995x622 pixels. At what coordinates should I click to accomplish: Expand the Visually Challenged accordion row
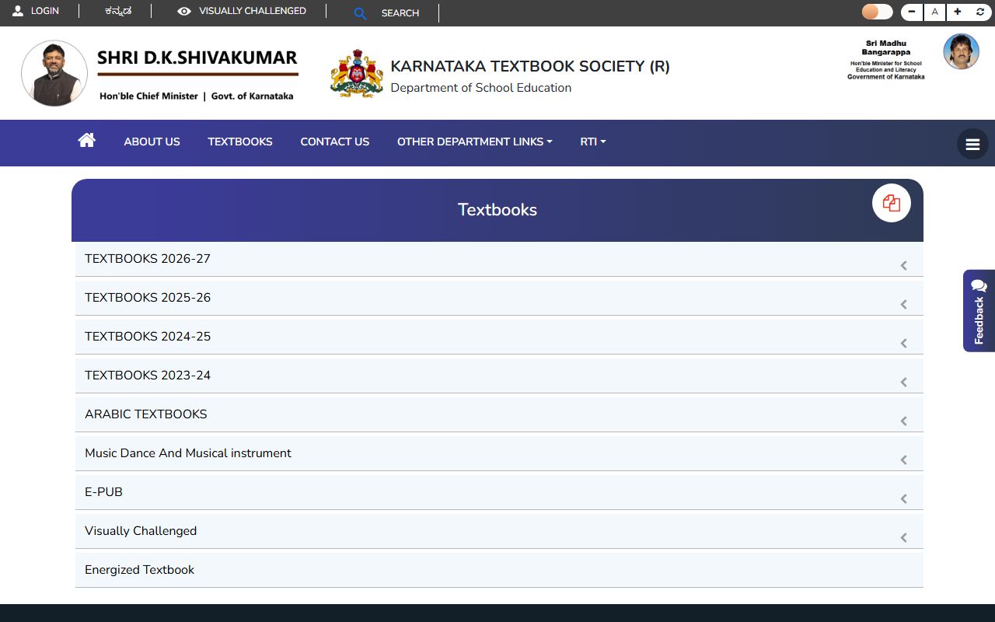coord(499,531)
